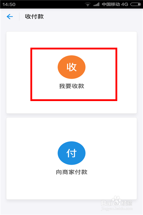Tap the cellular signal bars icon
The width and height of the screenshot is (143, 215).
pyautogui.click(x=96, y=5)
